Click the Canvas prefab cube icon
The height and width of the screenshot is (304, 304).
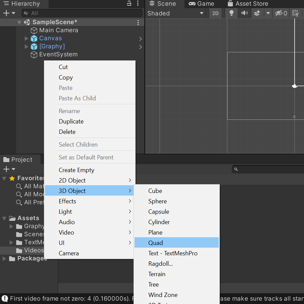click(34, 38)
